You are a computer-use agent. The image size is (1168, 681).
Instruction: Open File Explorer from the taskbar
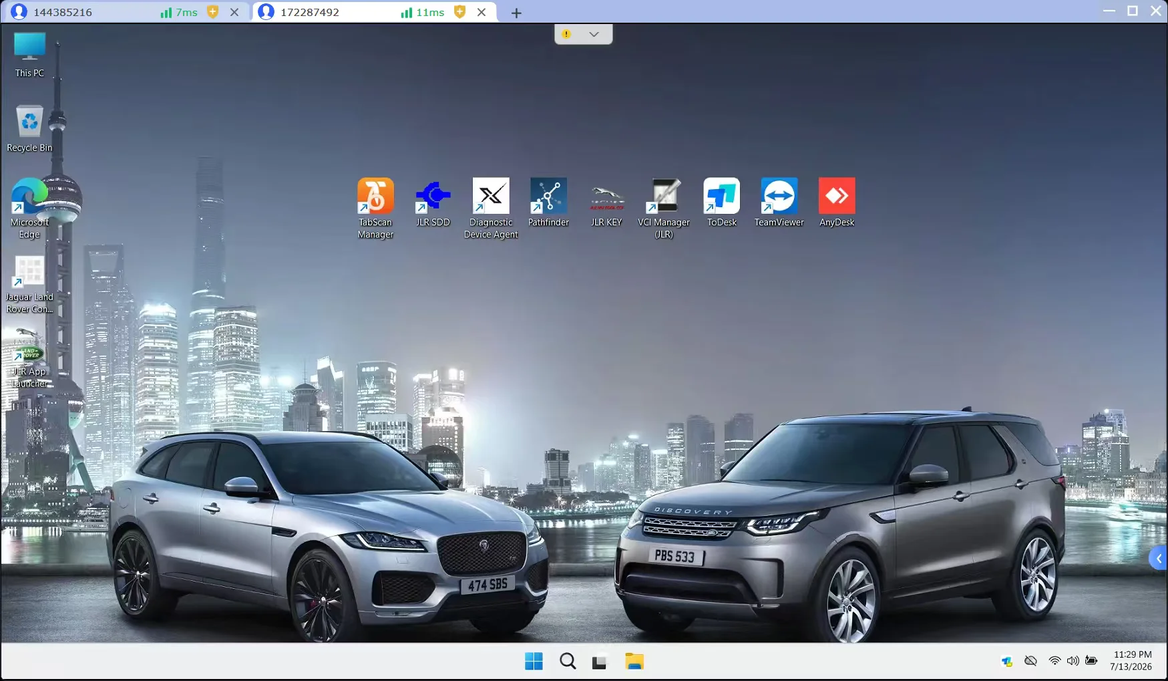click(634, 662)
